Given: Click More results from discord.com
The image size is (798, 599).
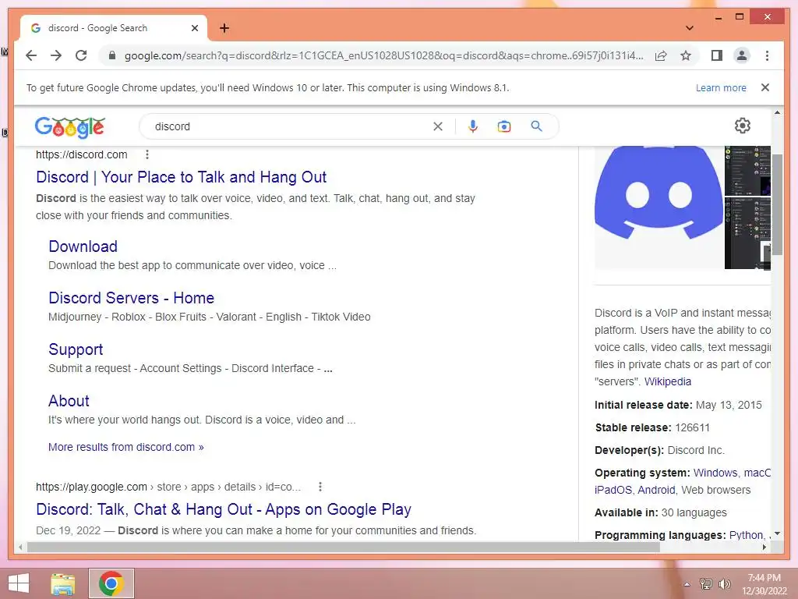Looking at the screenshot, I should [x=125, y=447].
